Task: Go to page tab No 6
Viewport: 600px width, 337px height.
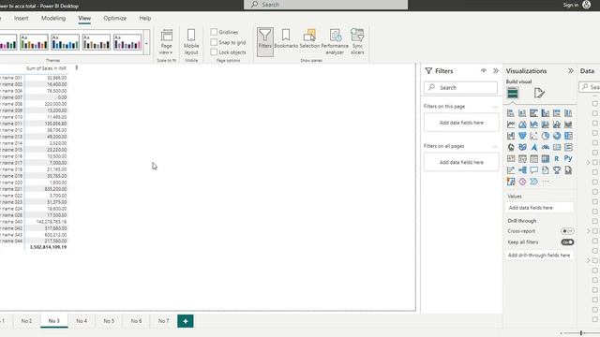Action: 136,321
